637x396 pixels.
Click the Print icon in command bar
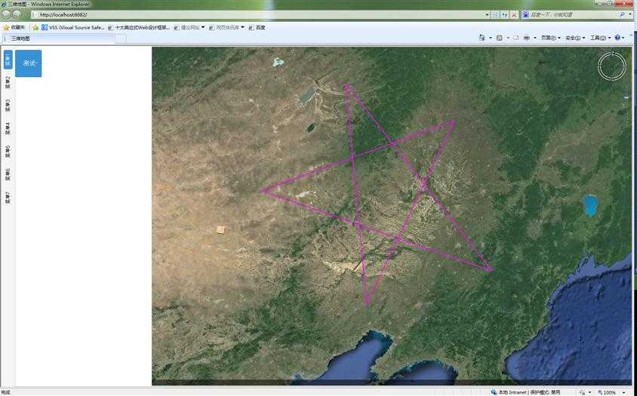tap(527, 38)
